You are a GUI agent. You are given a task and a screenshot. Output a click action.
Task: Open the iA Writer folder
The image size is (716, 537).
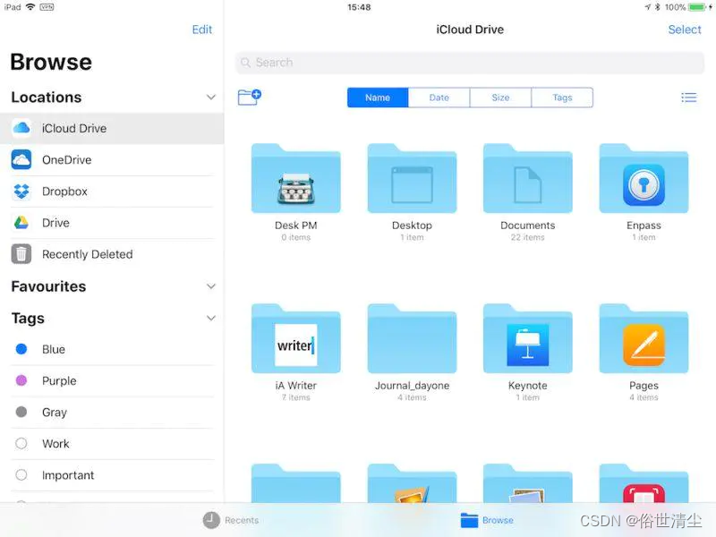point(296,339)
